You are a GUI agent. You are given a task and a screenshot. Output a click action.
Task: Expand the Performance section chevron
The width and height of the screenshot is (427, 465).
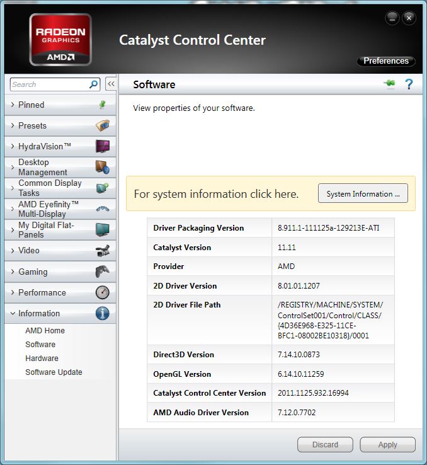point(13,292)
